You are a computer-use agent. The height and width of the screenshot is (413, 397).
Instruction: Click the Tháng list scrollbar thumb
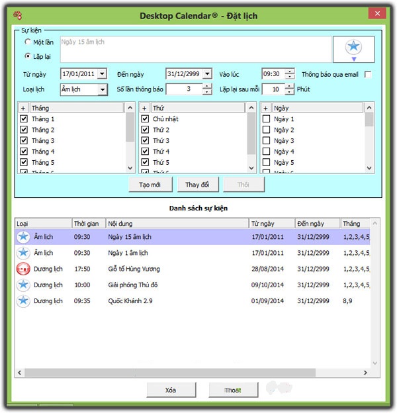pyautogui.click(x=130, y=127)
